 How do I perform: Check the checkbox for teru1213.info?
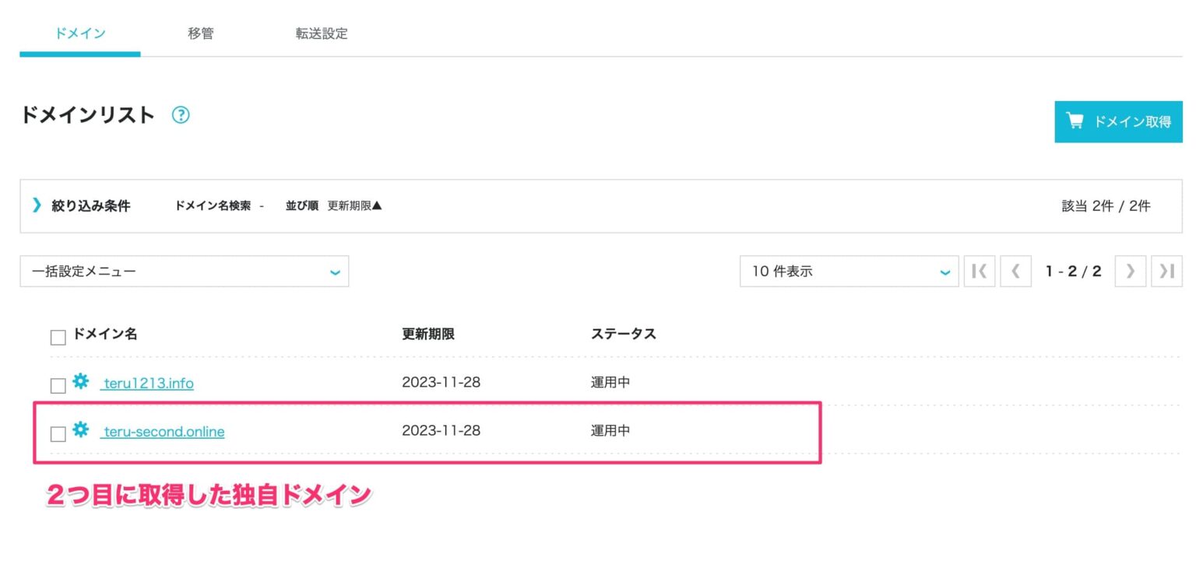click(58, 383)
